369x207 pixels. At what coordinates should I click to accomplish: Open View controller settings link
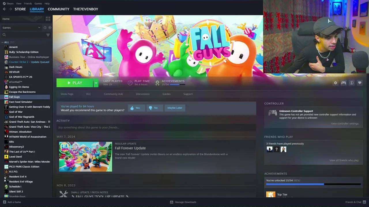tap(345, 124)
